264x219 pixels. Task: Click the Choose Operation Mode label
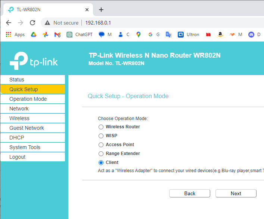123,119
